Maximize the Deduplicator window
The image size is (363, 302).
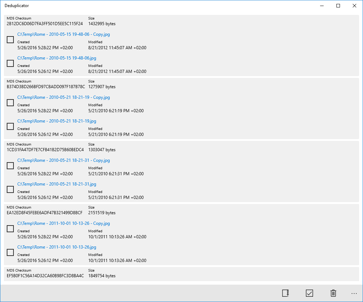[x=338, y=6]
